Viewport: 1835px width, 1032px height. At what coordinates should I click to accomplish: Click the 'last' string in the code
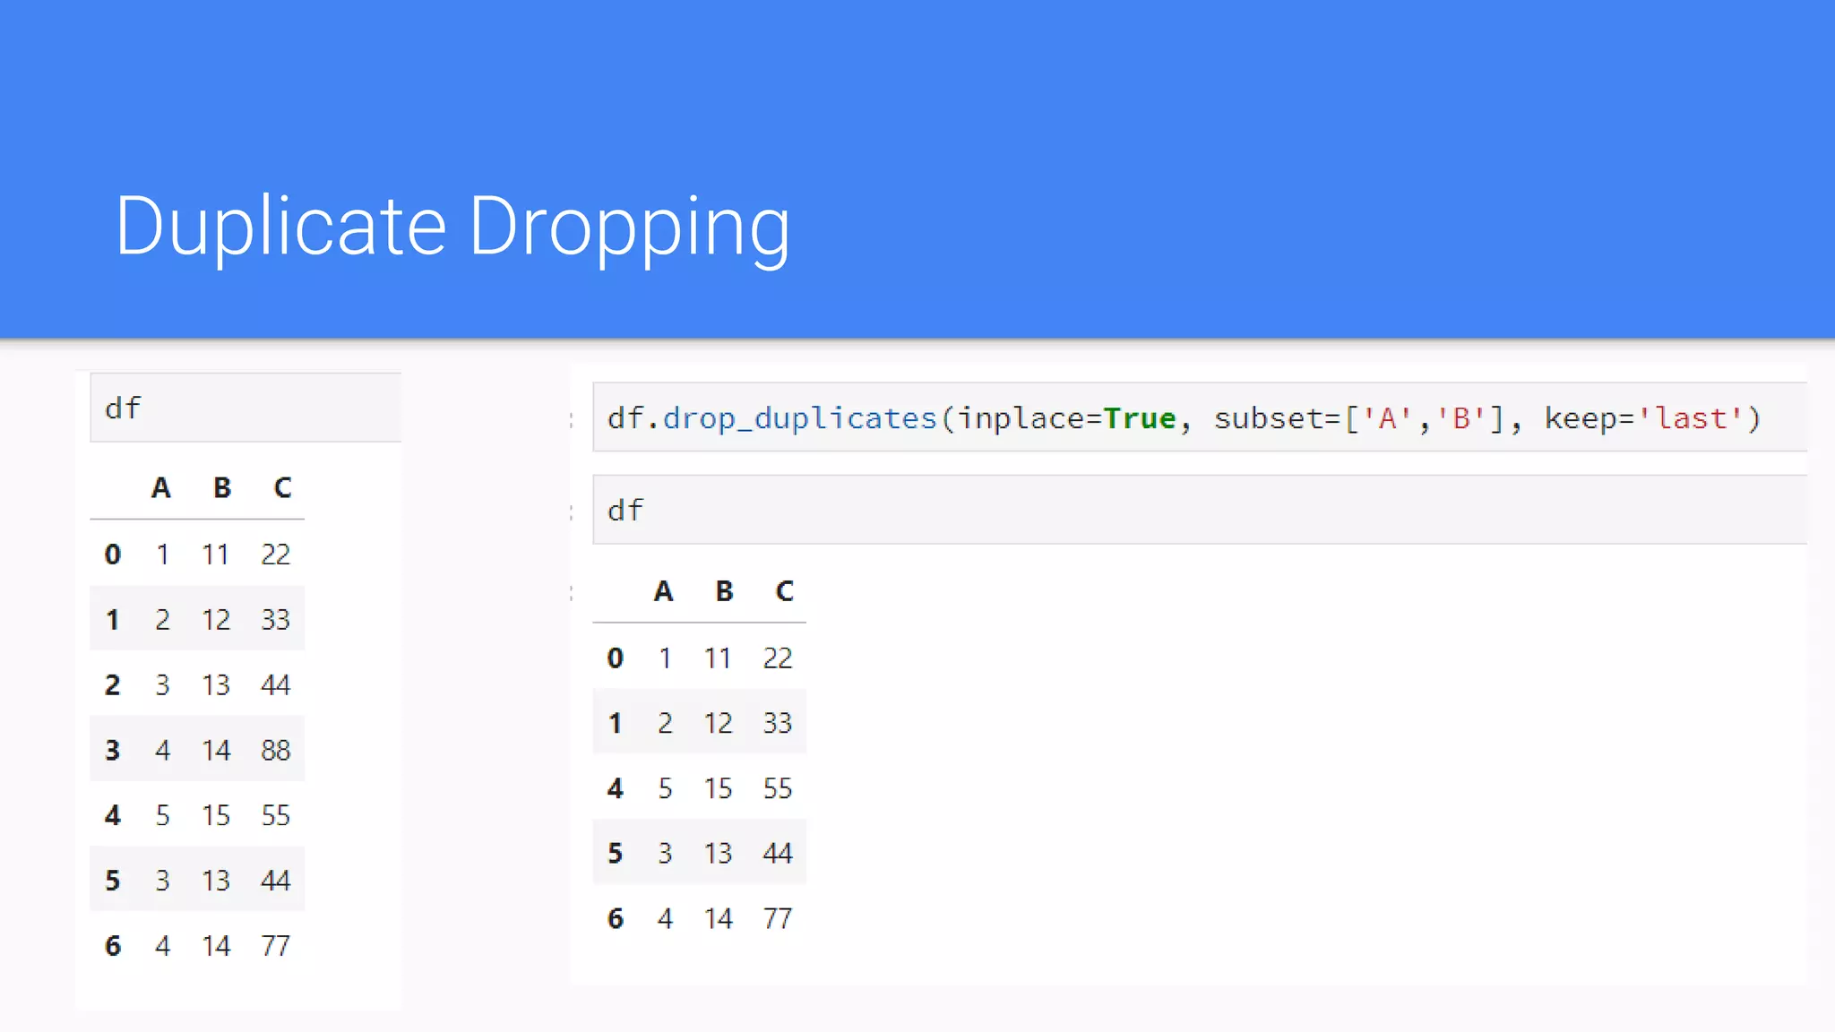click(x=1691, y=418)
